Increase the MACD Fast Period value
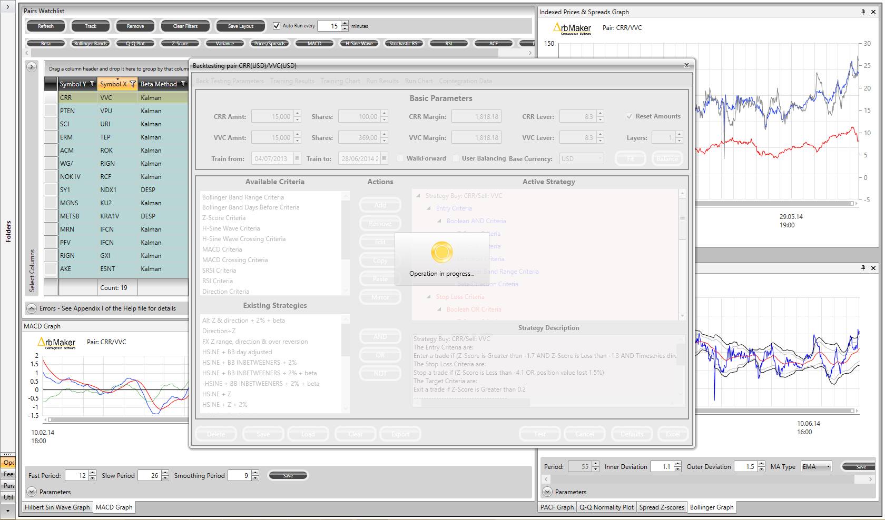The height and width of the screenshot is (520, 885). click(x=93, y=473)
